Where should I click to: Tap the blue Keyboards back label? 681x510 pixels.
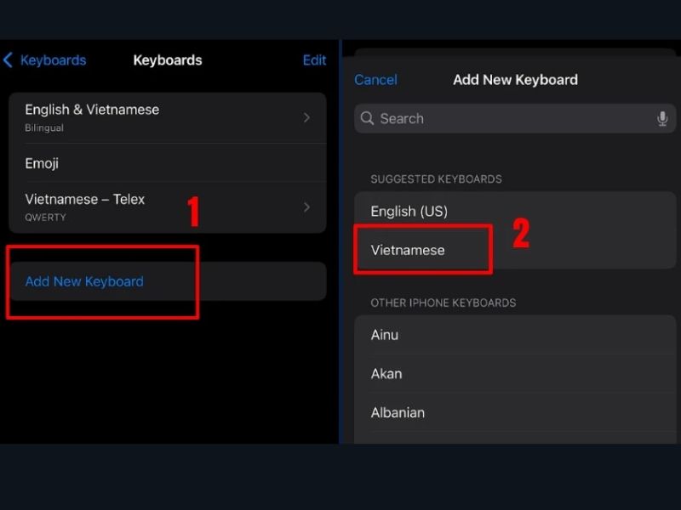coord(53,60)
